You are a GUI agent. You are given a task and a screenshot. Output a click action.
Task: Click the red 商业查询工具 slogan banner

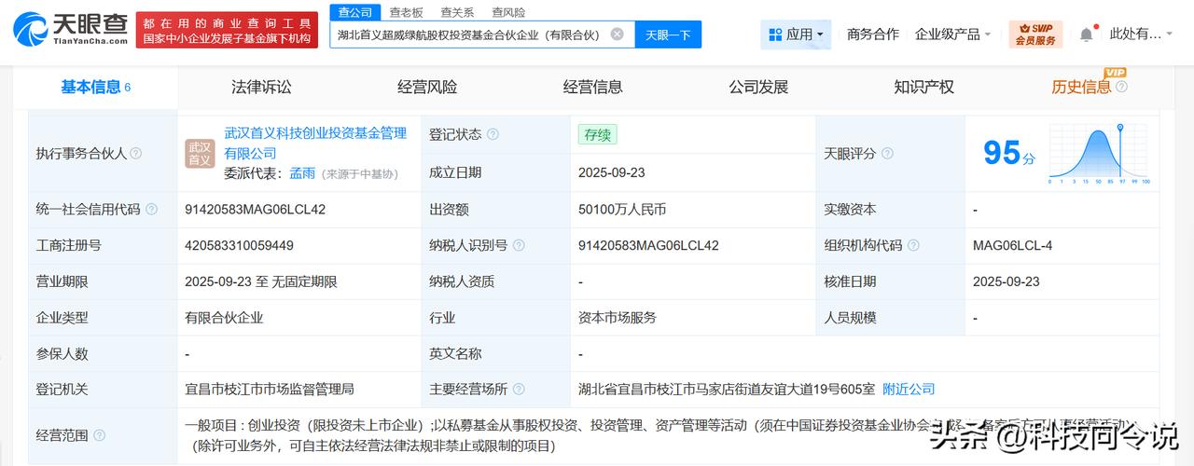tap(227, 30)
